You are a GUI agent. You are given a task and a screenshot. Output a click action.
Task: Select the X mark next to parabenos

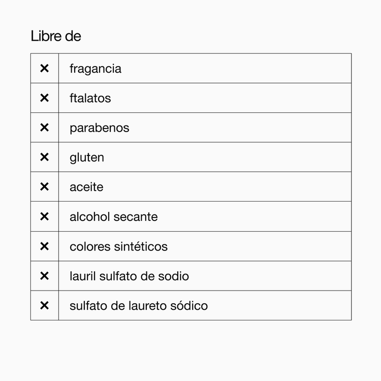tap(45, 128)
